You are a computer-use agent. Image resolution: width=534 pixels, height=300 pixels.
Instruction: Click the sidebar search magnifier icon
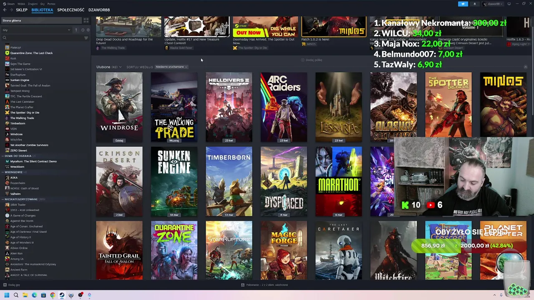coord(5,38)
